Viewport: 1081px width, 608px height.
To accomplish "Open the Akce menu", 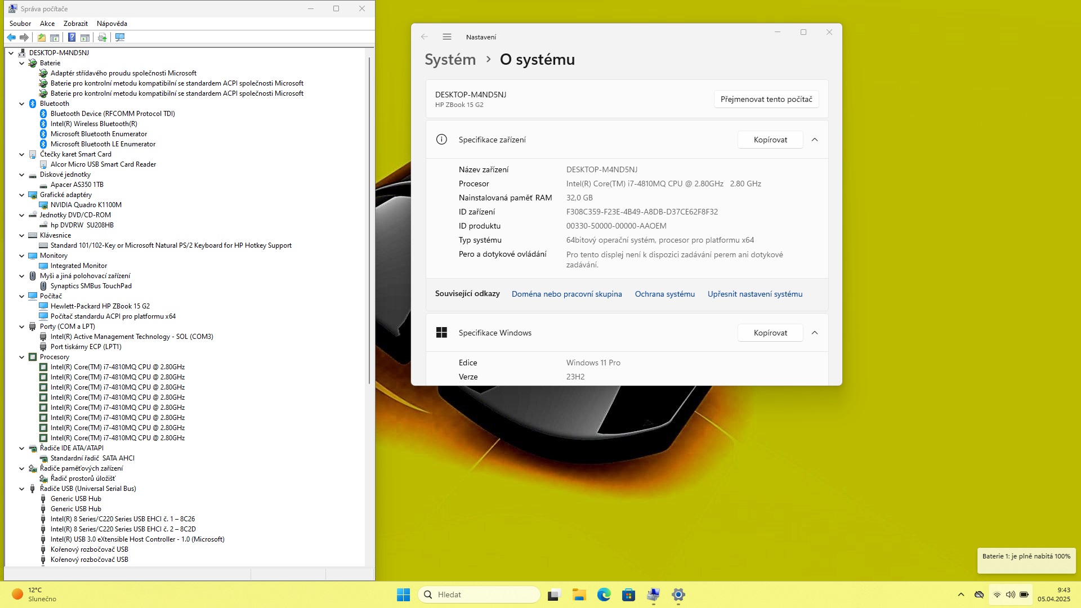I will pyautogui.click(x=47, y=24).
